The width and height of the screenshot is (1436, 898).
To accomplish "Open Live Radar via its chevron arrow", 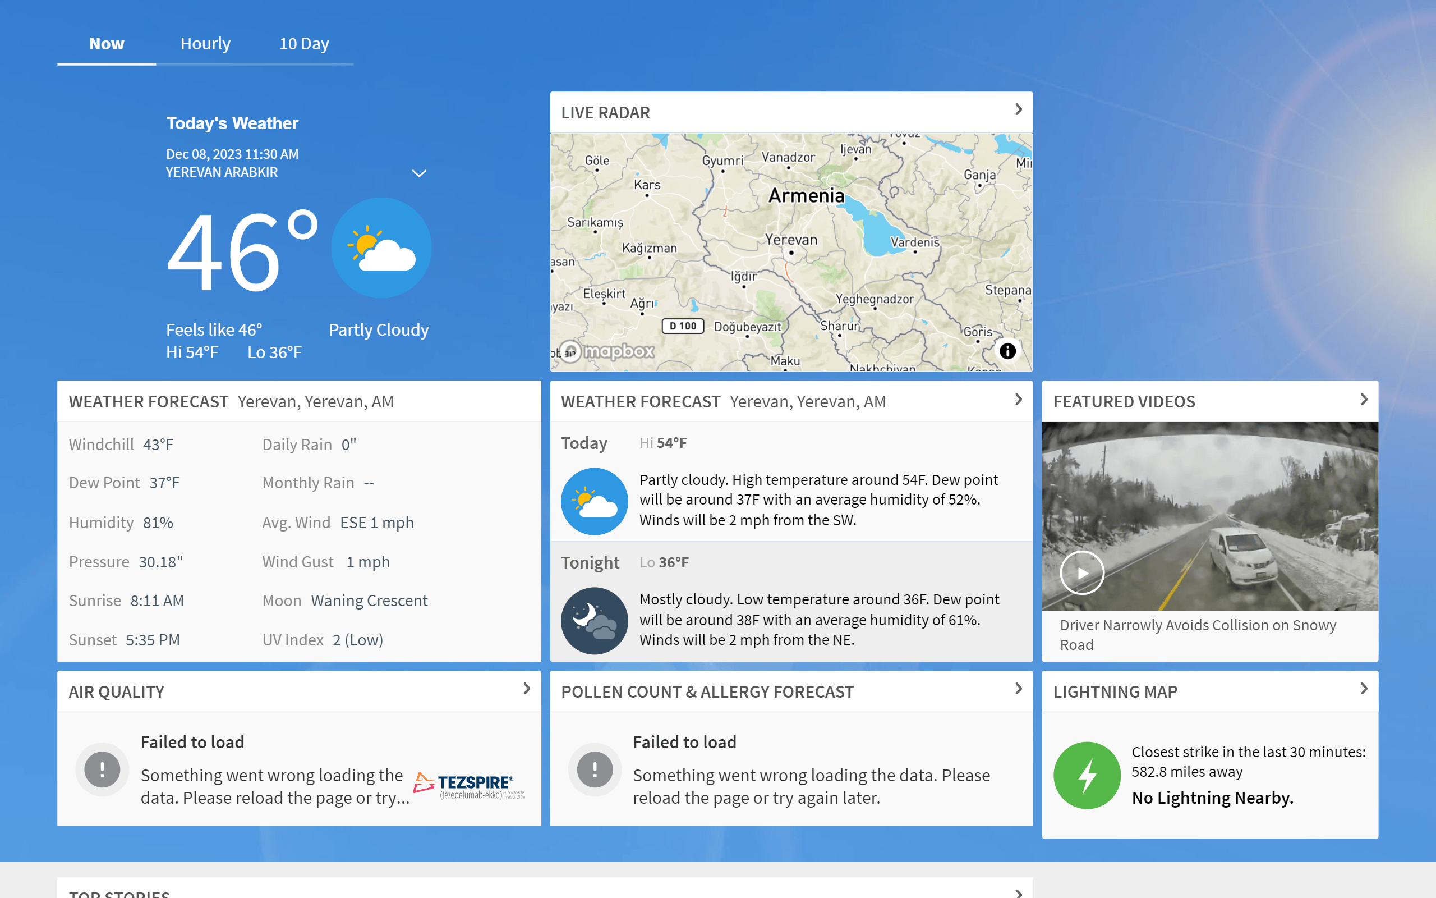I will (x=1018, y=110).
